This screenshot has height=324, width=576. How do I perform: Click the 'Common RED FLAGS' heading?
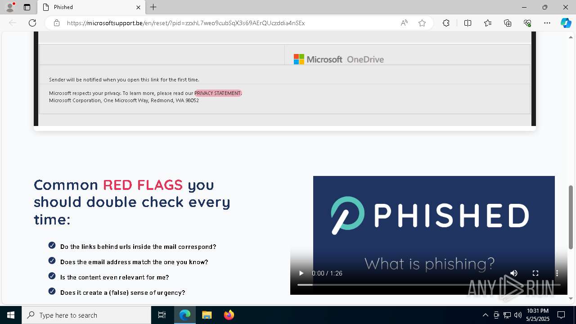coord(132,202)
